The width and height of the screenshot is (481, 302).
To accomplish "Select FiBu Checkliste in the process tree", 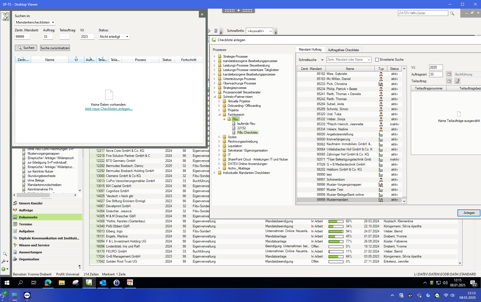I will [247, 133].
